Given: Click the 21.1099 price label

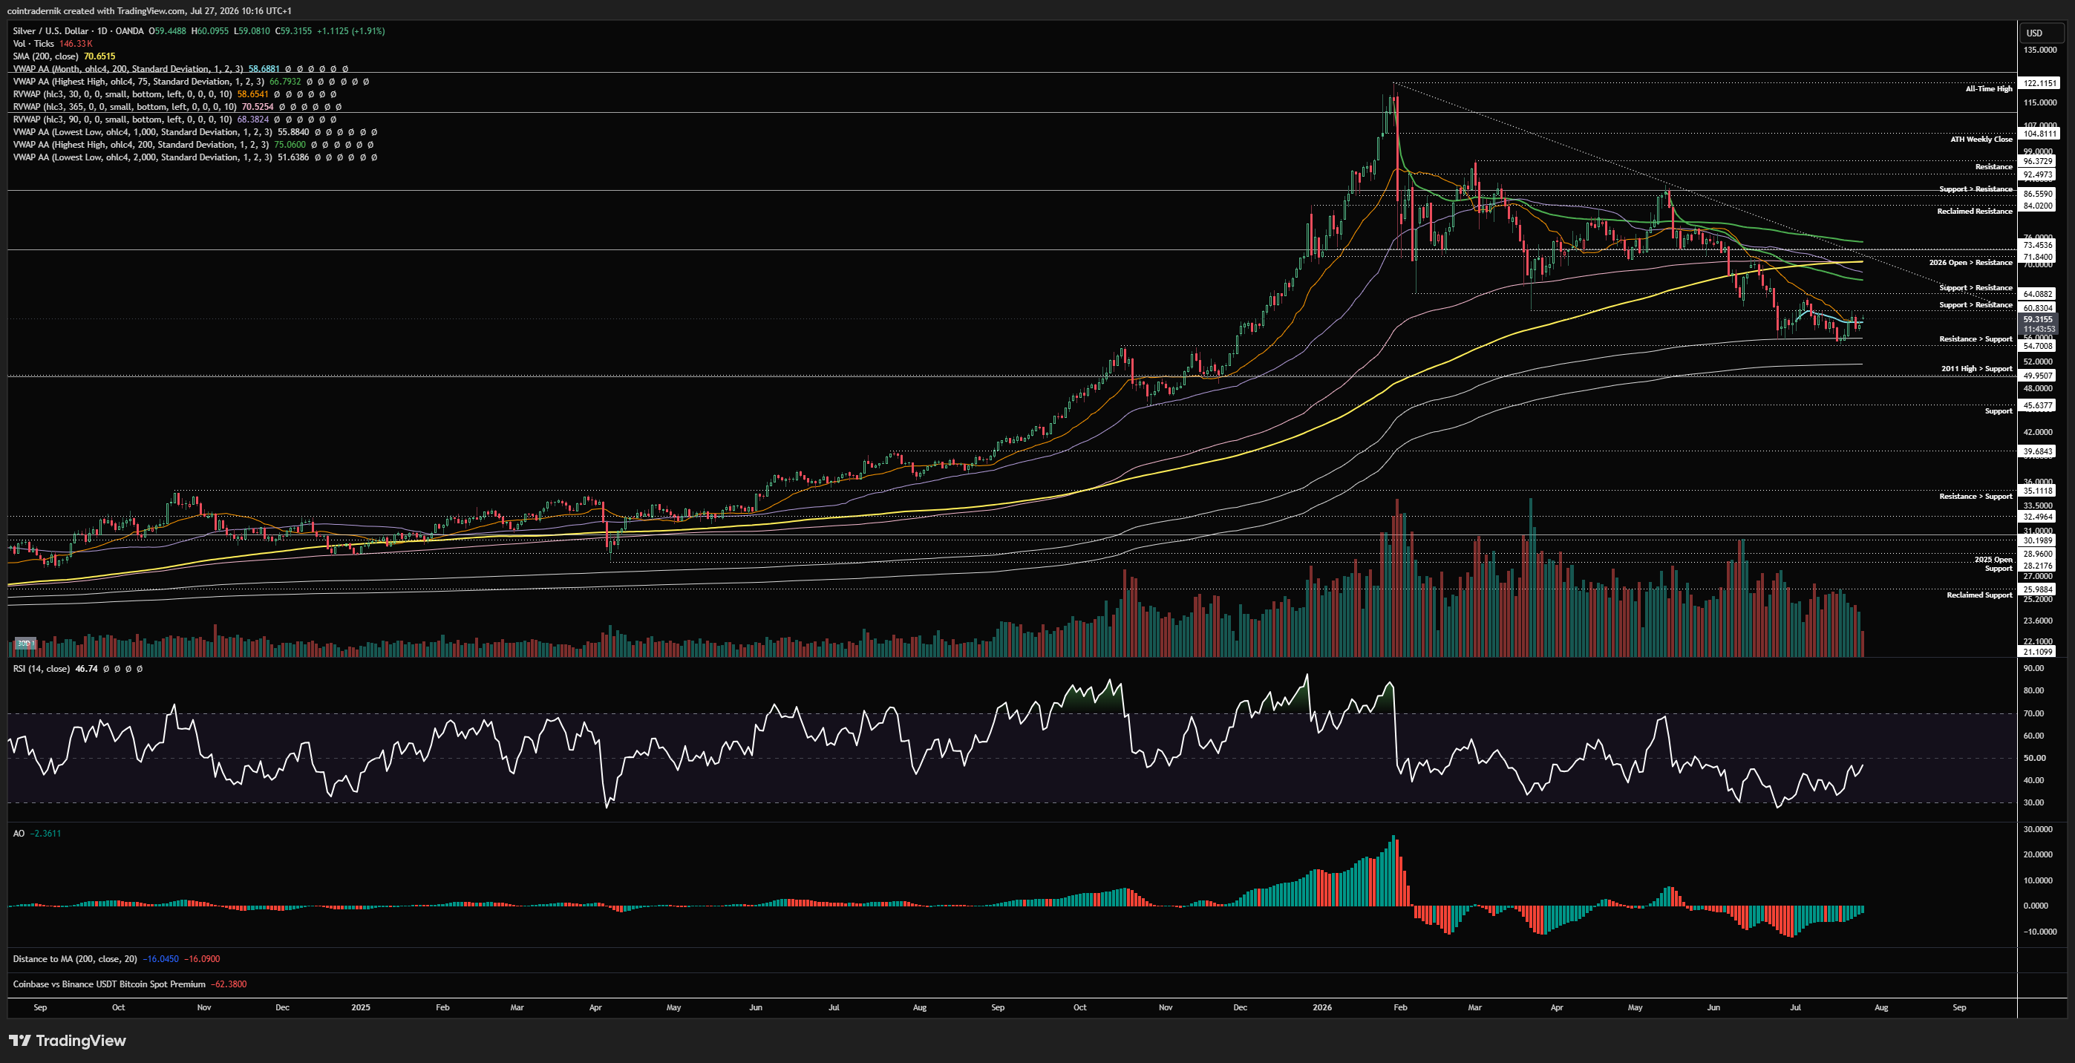Looking at the screenshot, I should tap(2038, 652).
